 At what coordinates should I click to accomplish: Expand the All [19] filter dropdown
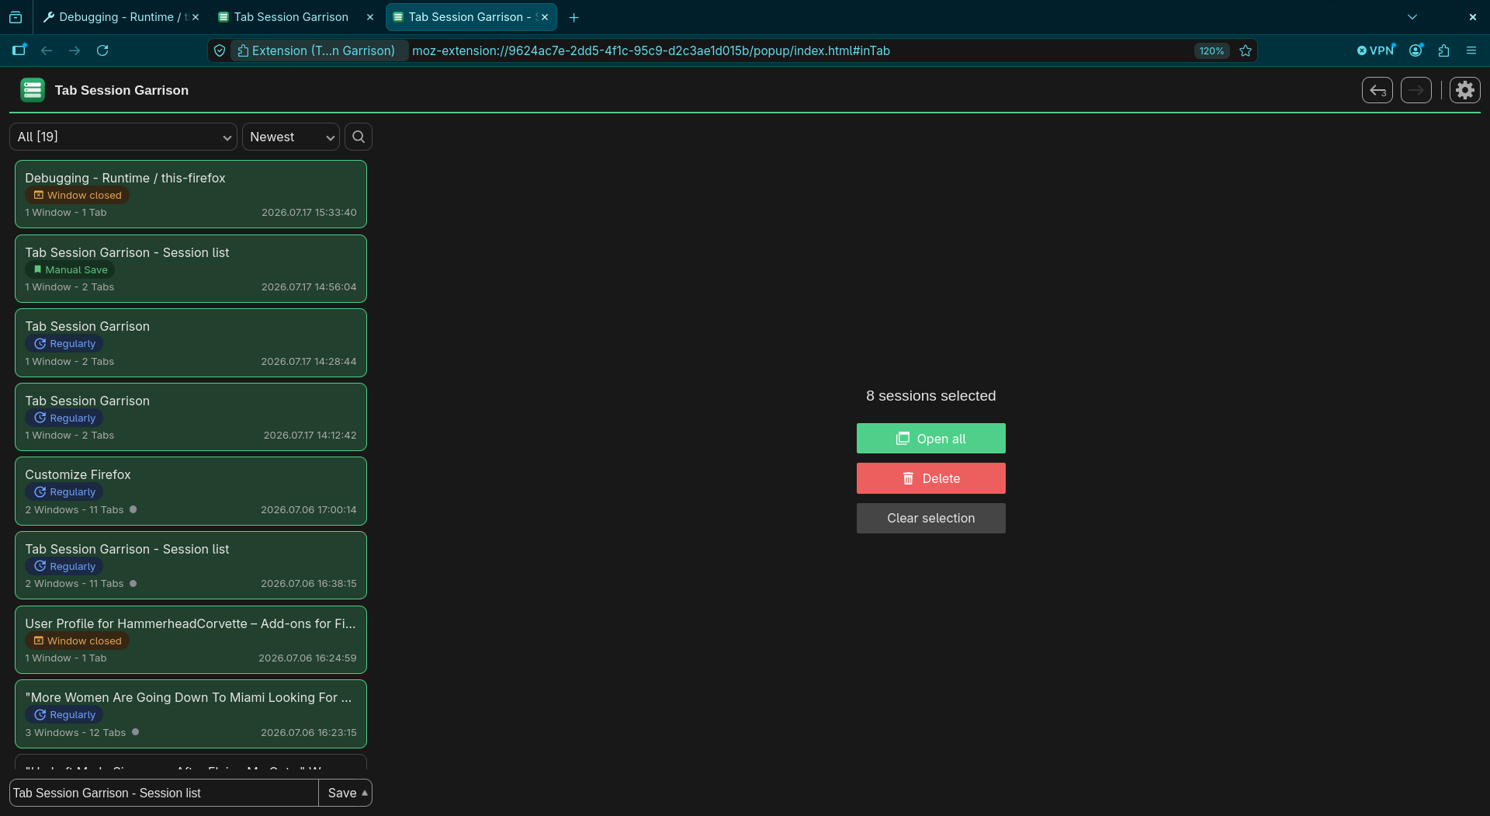coord(123,137)
